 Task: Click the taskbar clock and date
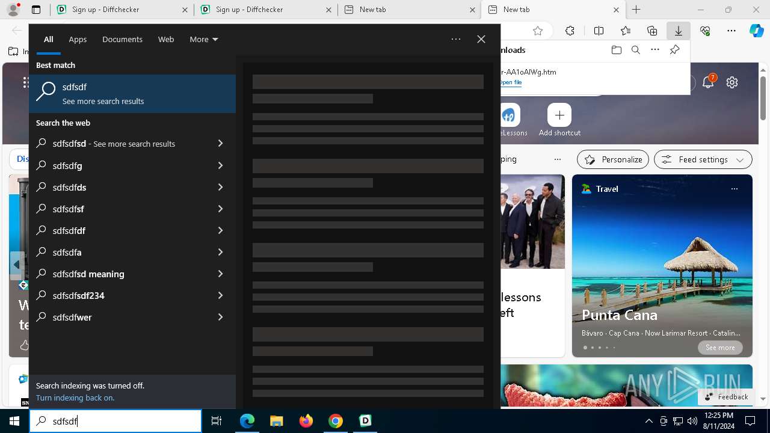pos(718,421)
